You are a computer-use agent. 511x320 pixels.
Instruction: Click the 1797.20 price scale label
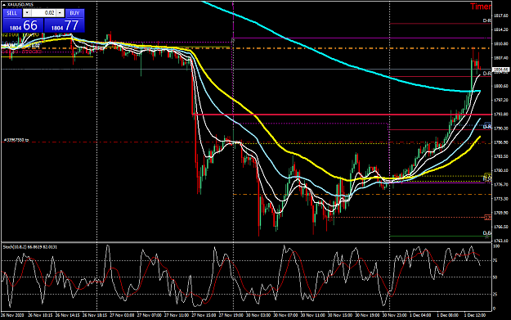(501, 100)
